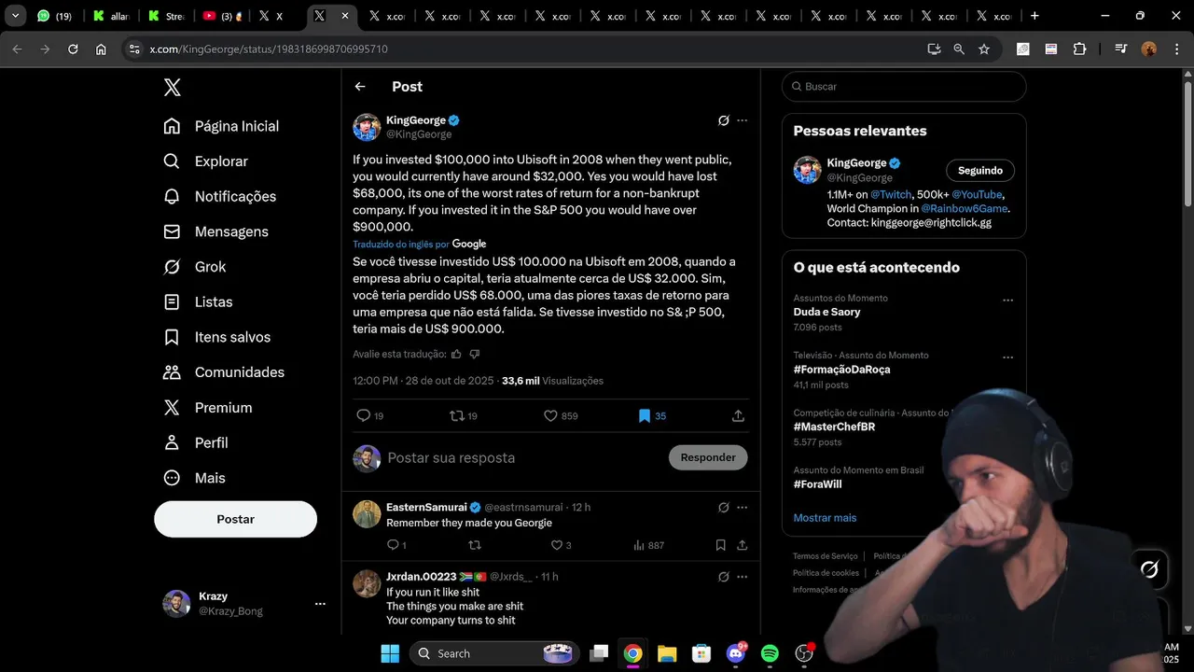Screen dimensions: 1194x672
Task: Open the EasternSamurai profile name
Action: pos(426,507)
